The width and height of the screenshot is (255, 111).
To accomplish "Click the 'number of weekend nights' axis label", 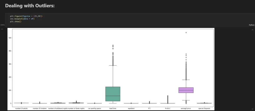I will 58,108.
